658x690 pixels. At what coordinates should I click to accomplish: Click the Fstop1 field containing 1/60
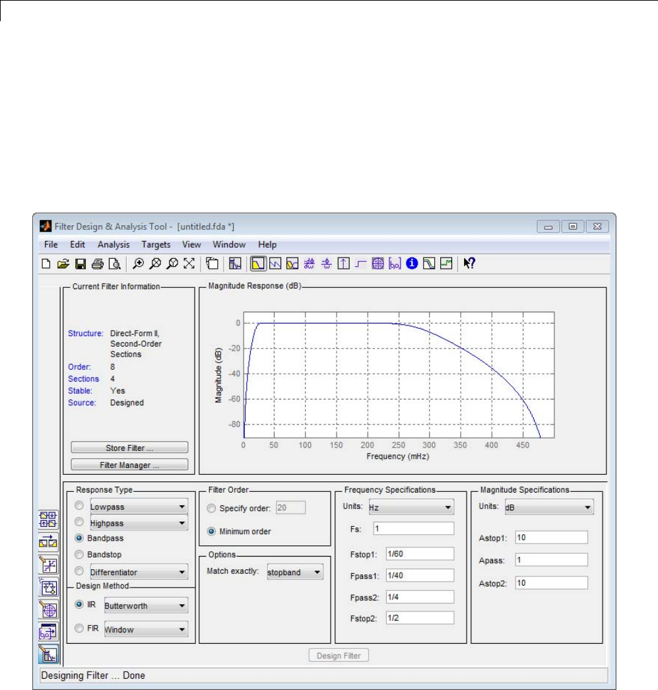click(420, 553)
